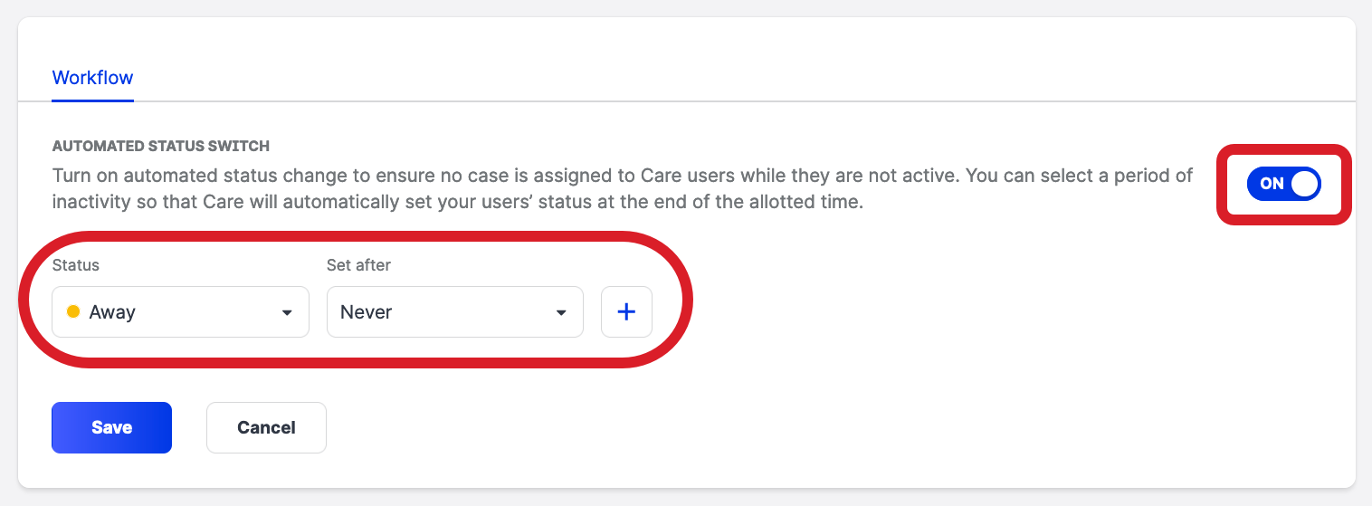Screen dimensions: 1372x506
Task: Save the workflow settings
Action: tap(111, 427)
